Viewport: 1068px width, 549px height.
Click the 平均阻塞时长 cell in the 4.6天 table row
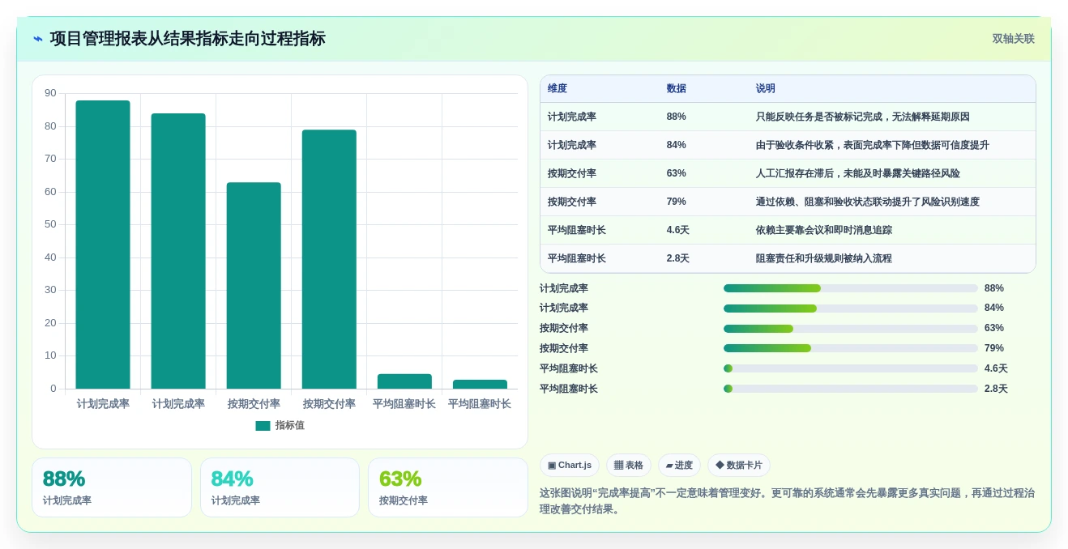pyautogui.click(x=577, y=230)
